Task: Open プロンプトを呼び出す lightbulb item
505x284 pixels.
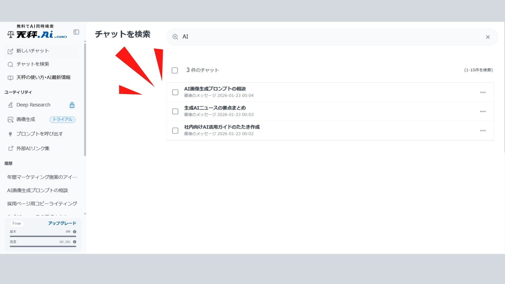Action: (39, 134)
